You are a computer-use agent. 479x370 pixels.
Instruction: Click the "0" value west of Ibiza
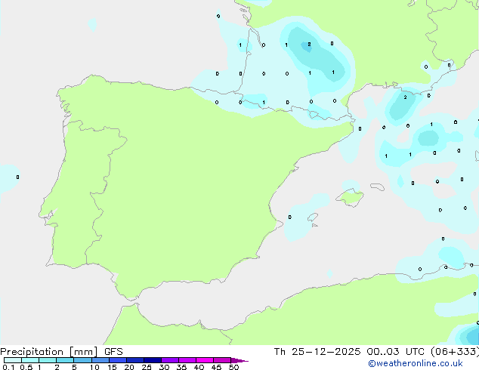pyautogui.click(x=290, y=217)
